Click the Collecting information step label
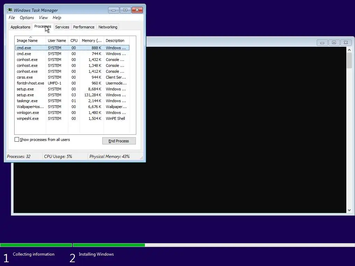This screenshot has width=355, height=266. tap(34, 254)
